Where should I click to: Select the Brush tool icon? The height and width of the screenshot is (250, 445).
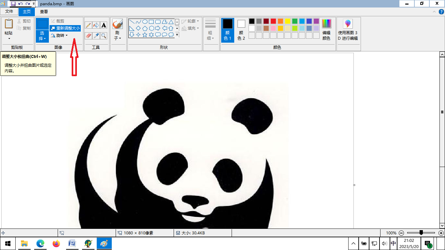pyautogui.click(x=117, y=24)
